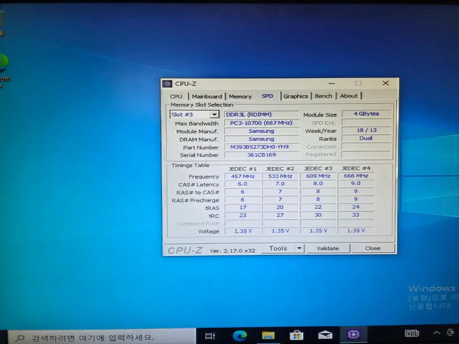Open Task View from the taskbar
This screenshot has width=459, height=344.
[210, 336]
